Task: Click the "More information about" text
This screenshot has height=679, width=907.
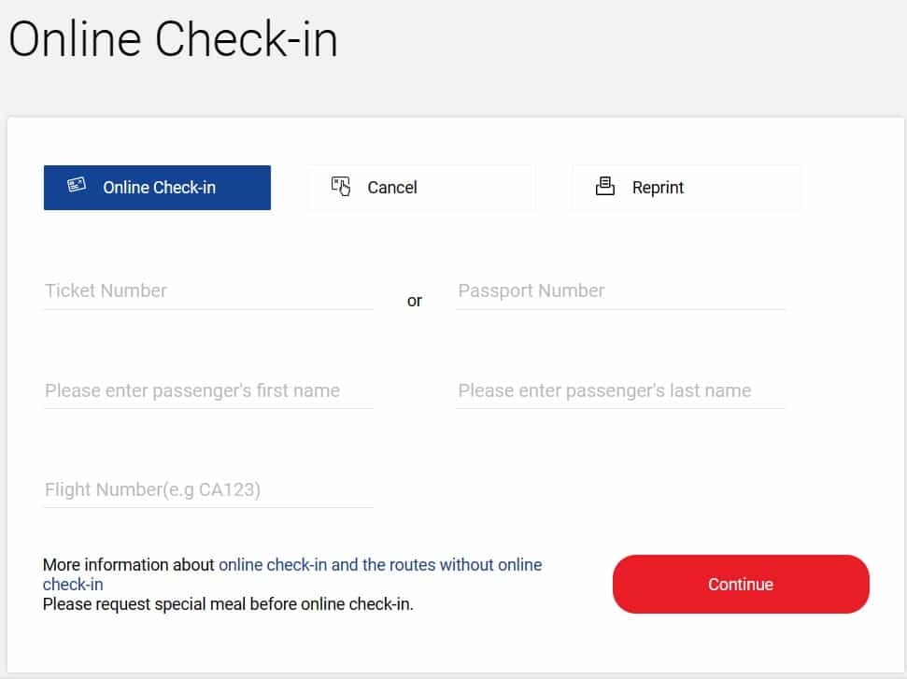Action: (128, 564)
